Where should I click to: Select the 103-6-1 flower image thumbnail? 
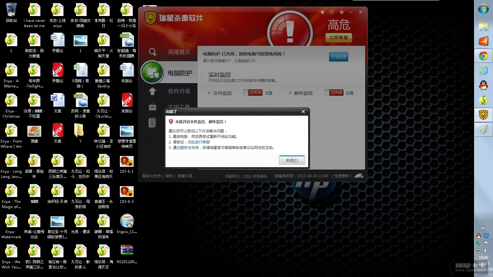(x=127, y=164)
